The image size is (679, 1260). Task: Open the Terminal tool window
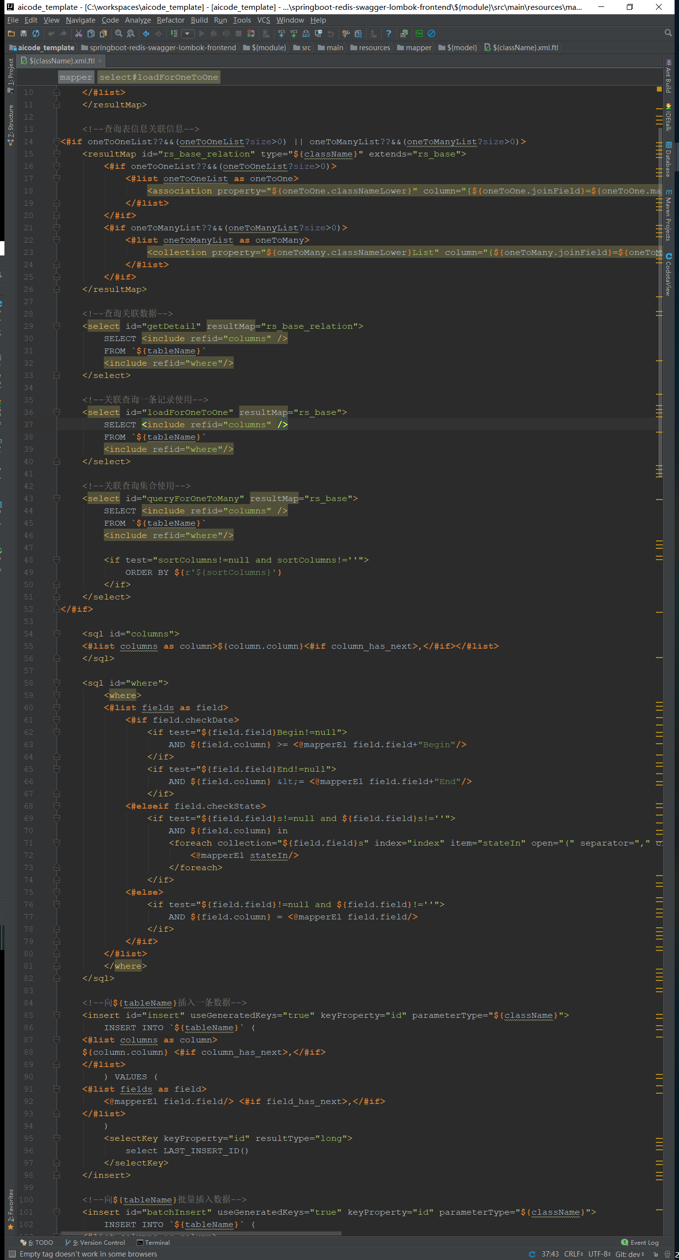154,1242
